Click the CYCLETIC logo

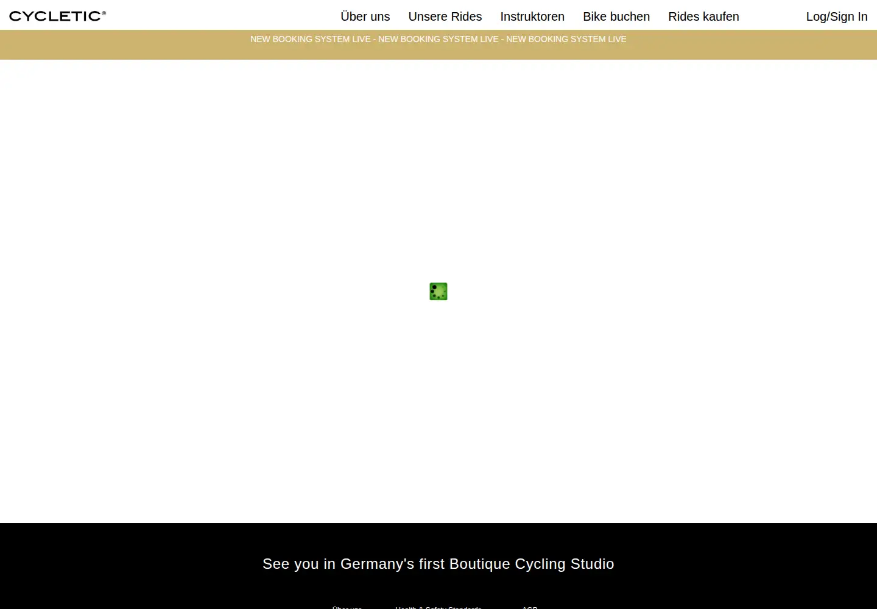pyautogui.click(x=57, y=16)
